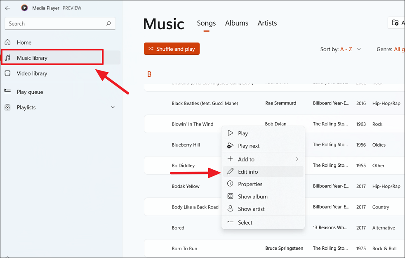The height and width of the screenshot is (258, 405).
Task: Open the Genre filter dropdown
Action: click(391, 49)
